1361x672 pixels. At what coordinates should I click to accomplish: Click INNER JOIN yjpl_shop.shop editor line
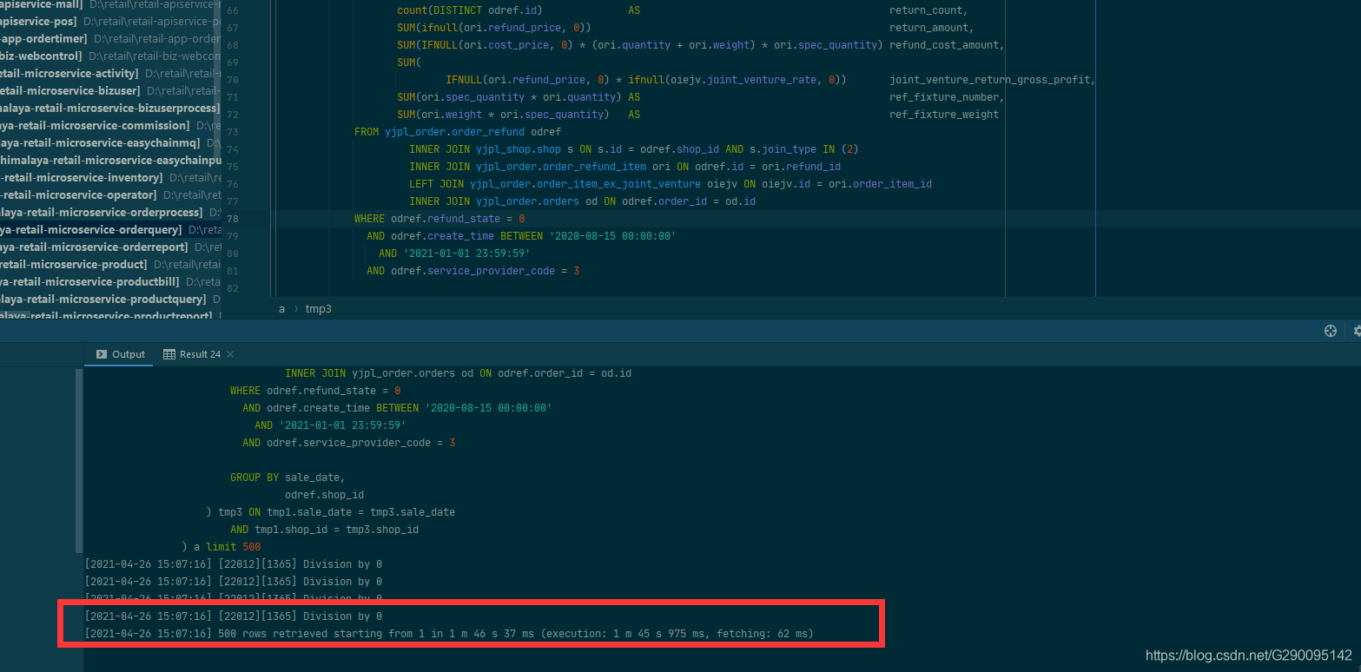pos(633,149)
